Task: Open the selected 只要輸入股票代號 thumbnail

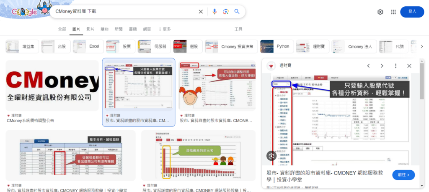Action: (x=138, y=86)
